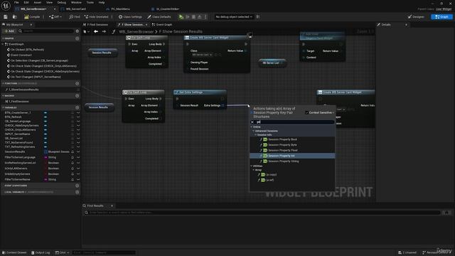The width and height of the screenshot is (455, 256).
Task: Select On Clicked (BTN_Refresh) event
Action: click(28, 50)
